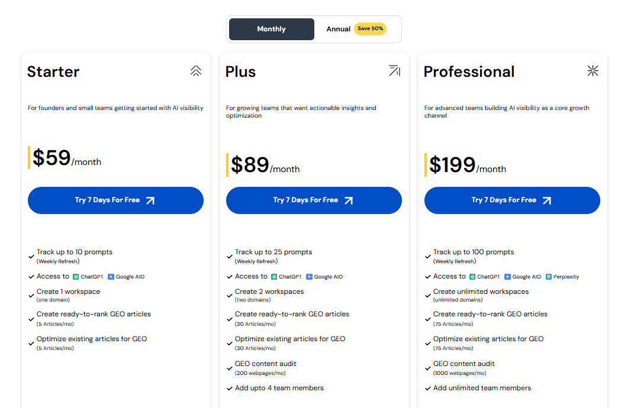Click the arrow icon inside Starter's trial button
The height and width of the screenshot is (408, 634).
152,200
